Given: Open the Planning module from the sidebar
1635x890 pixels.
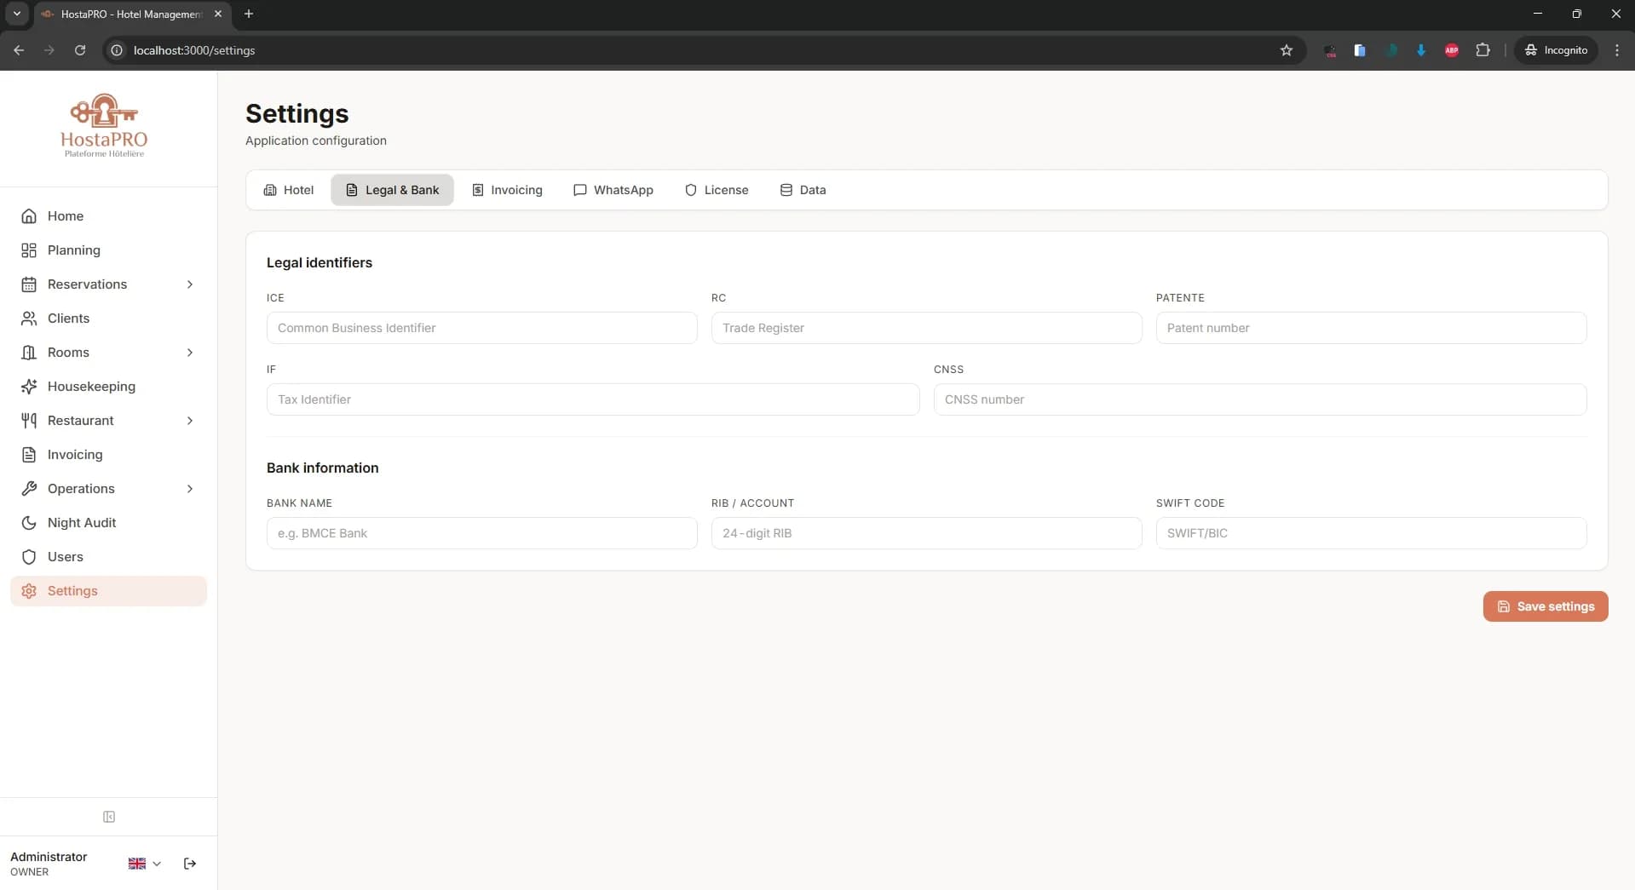Looking at the screenshot, I should click(74, 250).
